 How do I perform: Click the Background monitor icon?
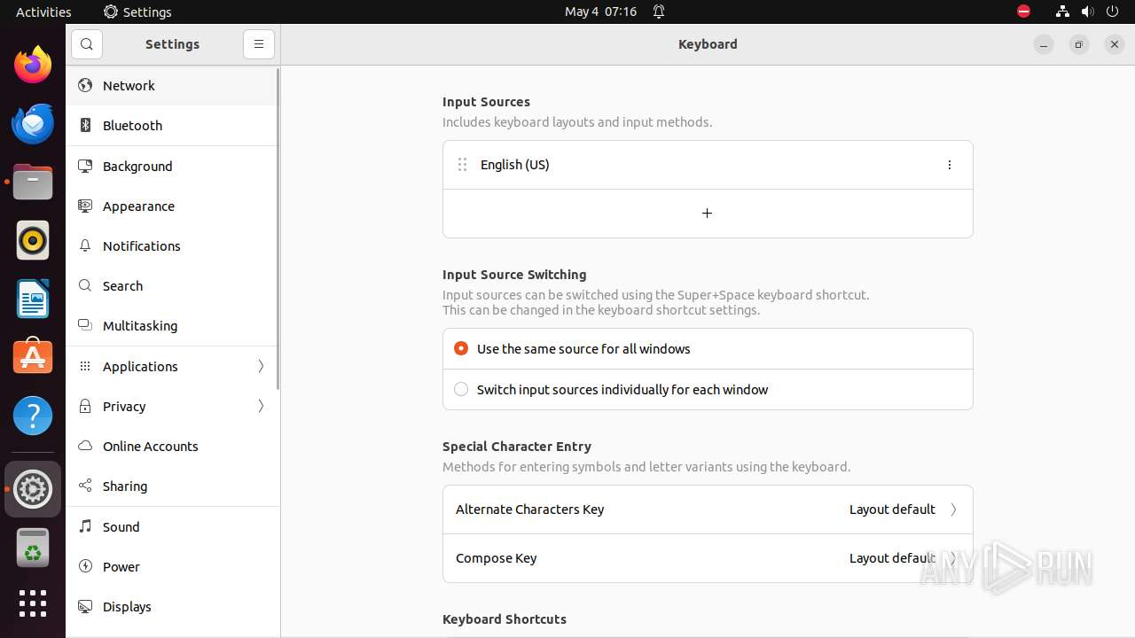[85, 166]
